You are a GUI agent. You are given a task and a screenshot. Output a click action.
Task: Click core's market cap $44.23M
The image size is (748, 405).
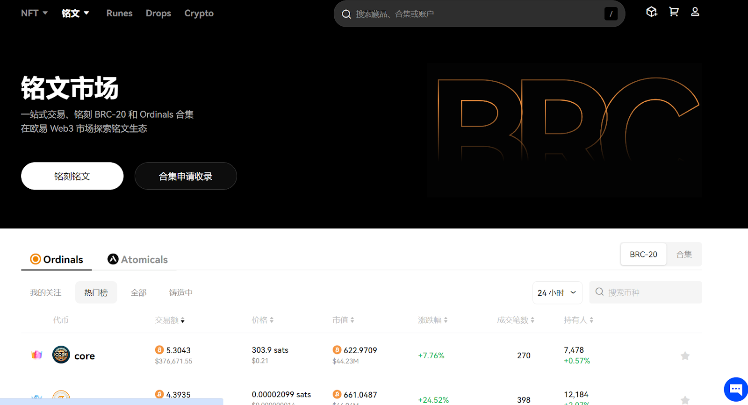[x=345, y=361]
